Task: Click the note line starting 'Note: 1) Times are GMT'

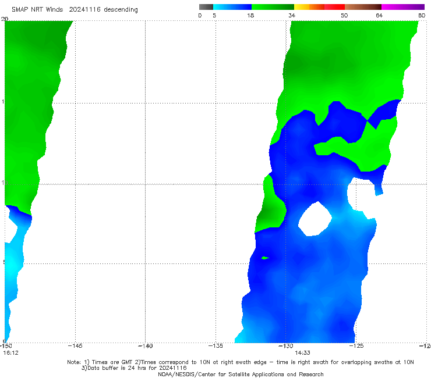Action: click(x=241, y=362)
